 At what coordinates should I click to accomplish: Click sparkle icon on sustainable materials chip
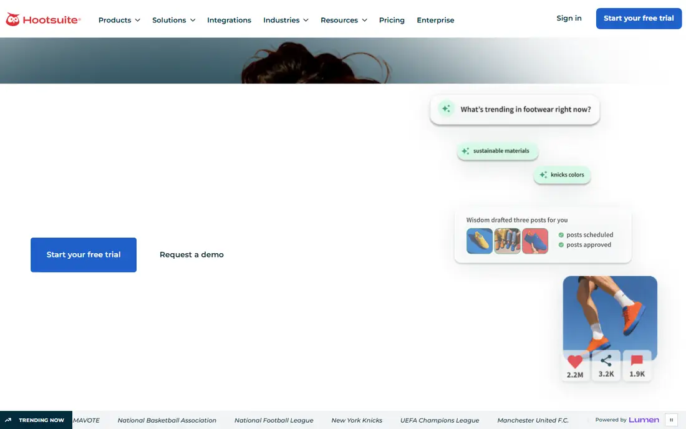click(x=465, y=151)
